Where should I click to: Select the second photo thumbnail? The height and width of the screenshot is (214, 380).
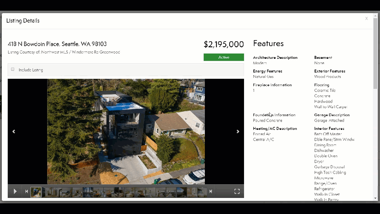[47, 192]
